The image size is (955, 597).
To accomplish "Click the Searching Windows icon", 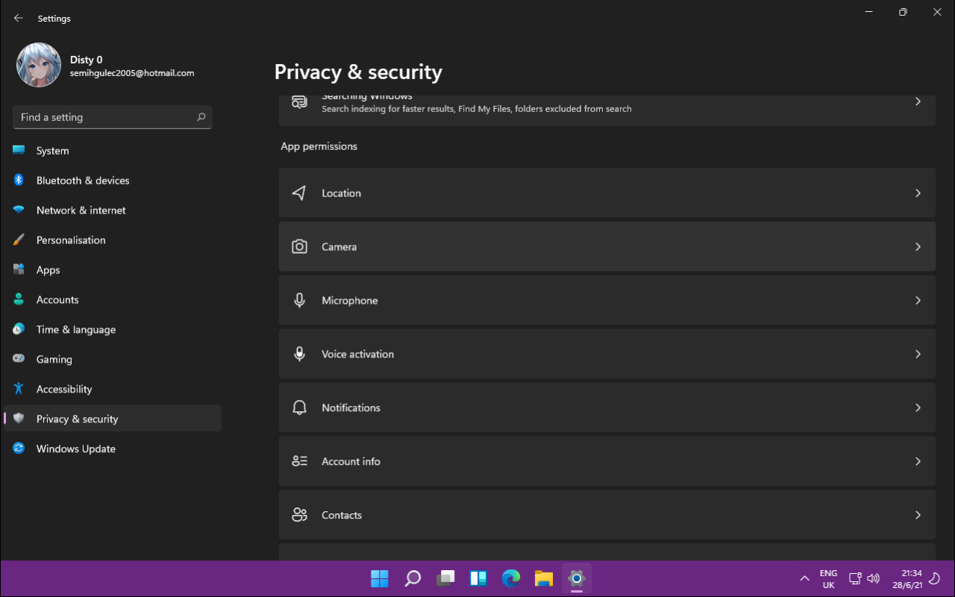I will point(299,102).
